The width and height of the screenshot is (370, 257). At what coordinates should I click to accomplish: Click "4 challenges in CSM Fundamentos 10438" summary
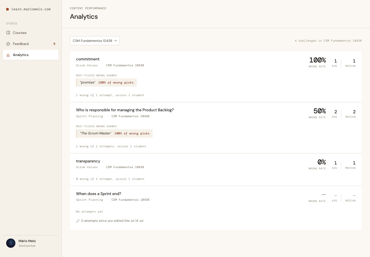(328, 41)
